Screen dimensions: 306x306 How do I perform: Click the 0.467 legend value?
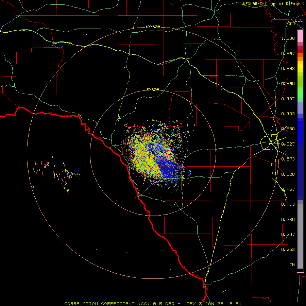288,189
